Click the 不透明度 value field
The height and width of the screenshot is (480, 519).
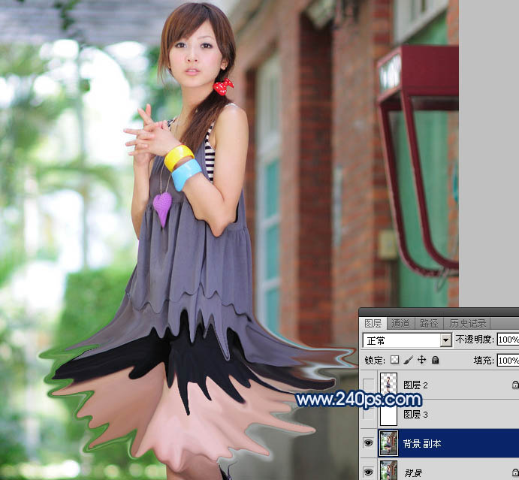tap(508, 340)
